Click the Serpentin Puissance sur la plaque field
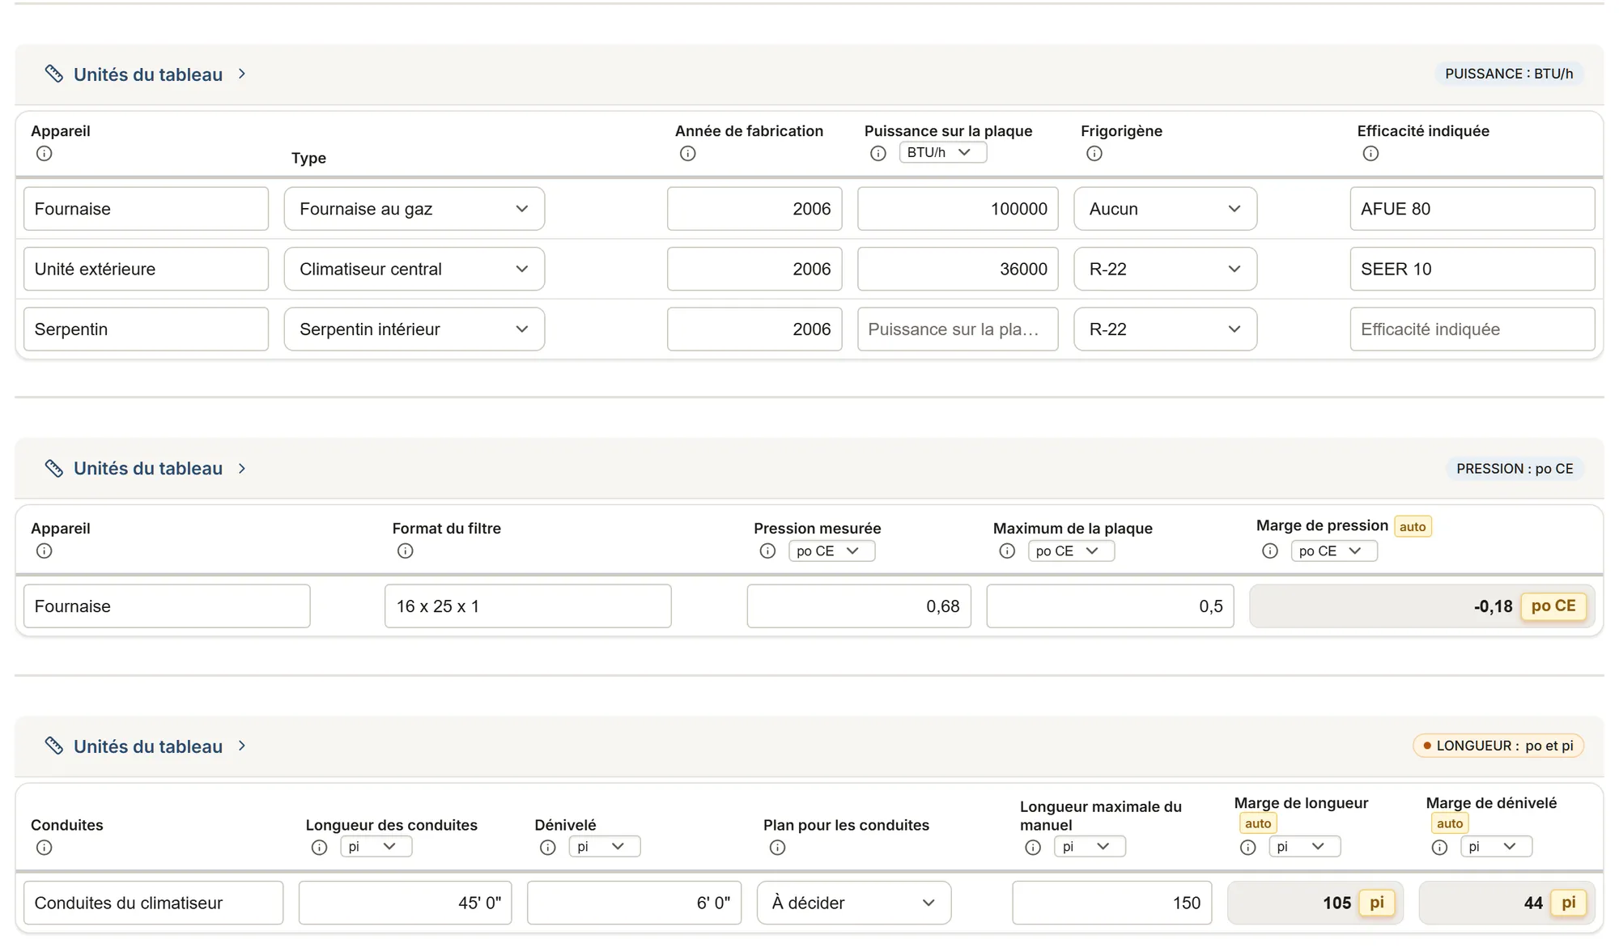 [x=958, y=329]
